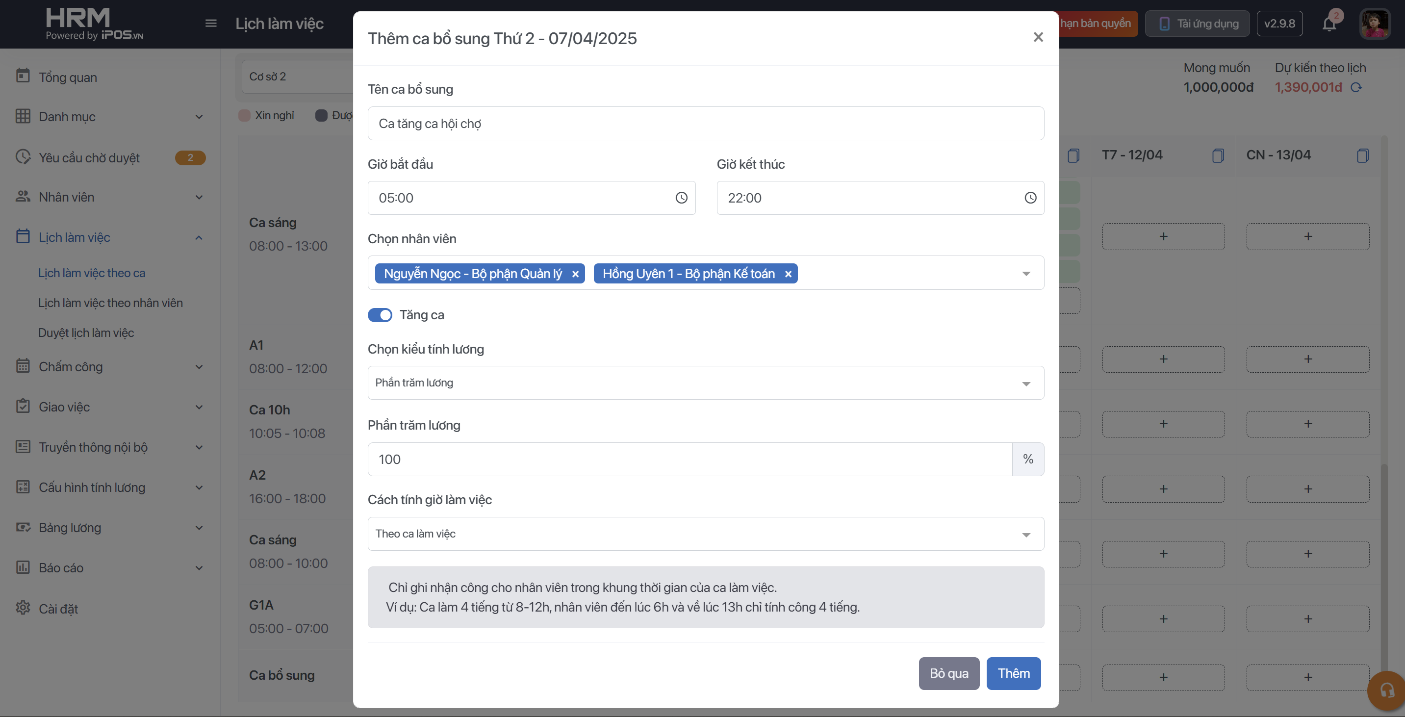This screenshot has height=717, width=1405.
Task: Open Lịch làm việc theo nhân viên
Action: point(110,303)
